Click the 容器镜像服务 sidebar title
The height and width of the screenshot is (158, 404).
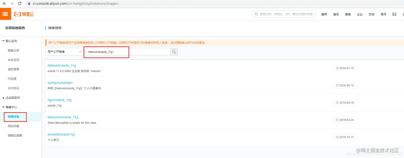(15, 28)
